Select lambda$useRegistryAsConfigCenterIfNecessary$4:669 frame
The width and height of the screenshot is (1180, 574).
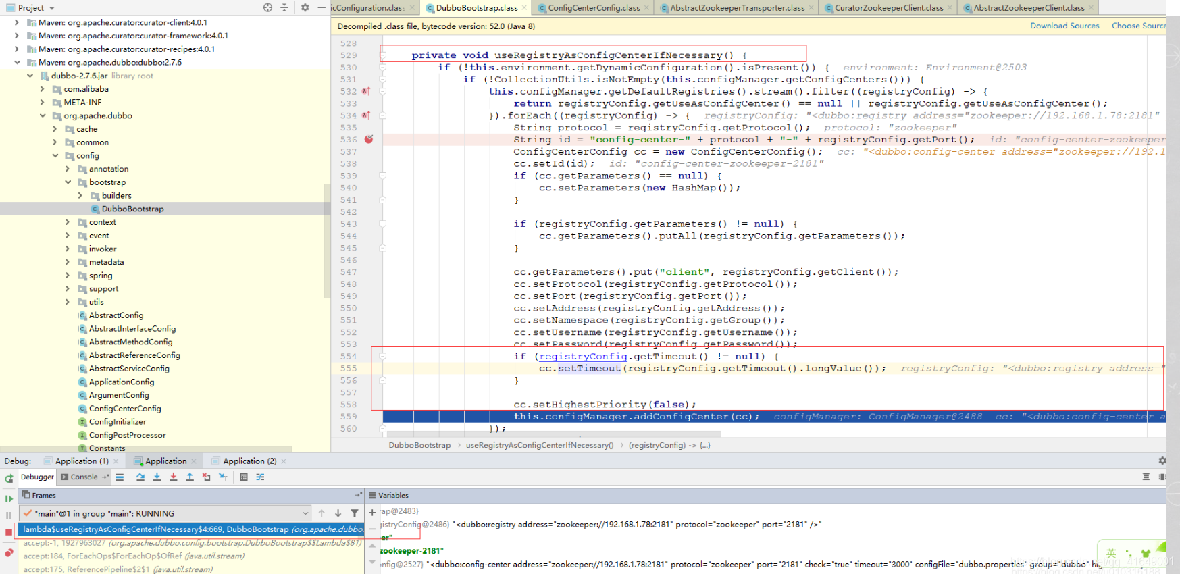pyautogui.click(x=192, y=529)
